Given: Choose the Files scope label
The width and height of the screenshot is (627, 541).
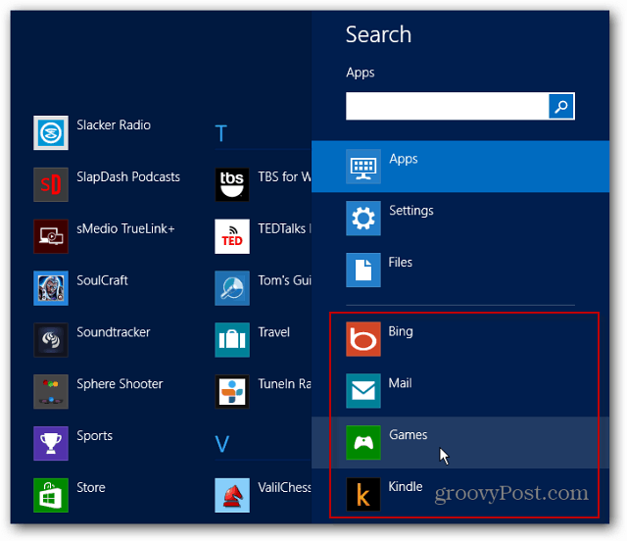Looking at the screenshot, I should [401, 262].
